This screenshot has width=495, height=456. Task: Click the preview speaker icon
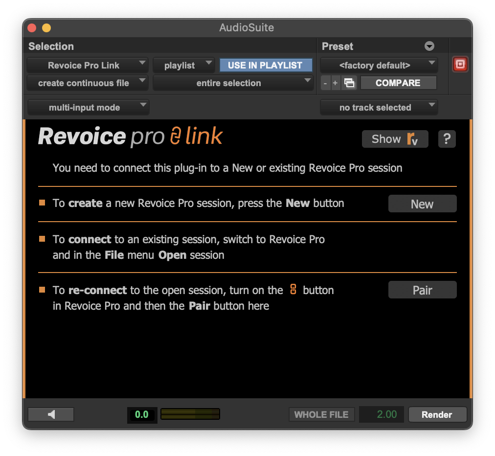51,414
